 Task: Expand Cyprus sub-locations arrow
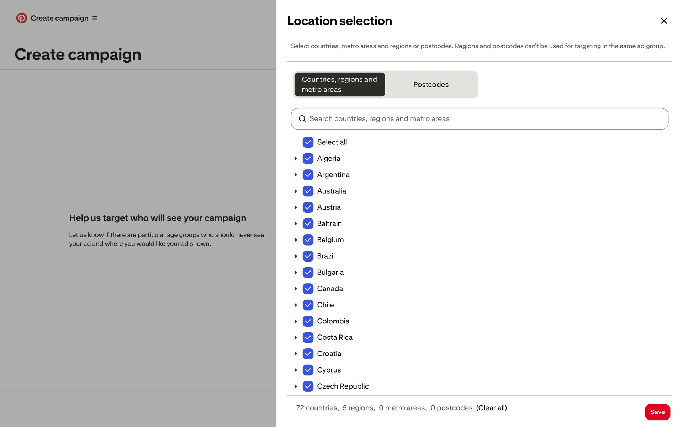(296, 370)
